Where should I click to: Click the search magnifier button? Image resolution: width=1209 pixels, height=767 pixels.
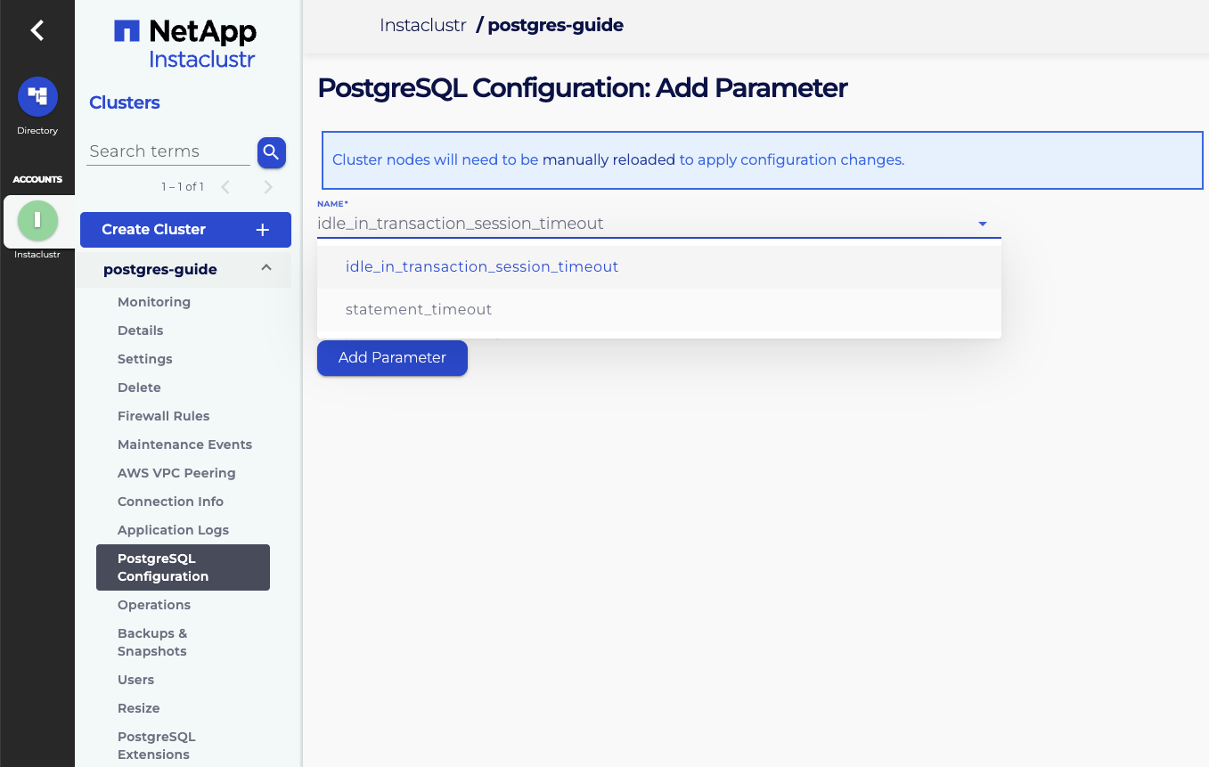[x=272, y=152]
